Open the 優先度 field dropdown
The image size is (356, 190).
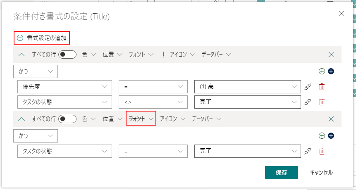65,87
